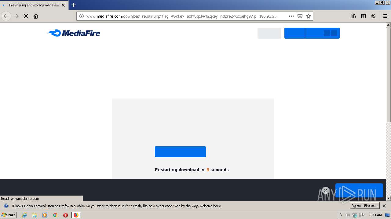The height and width of the screenshot is (219, 391).
Task: Click the scrollbar down arrow
Action: point(389,199)
